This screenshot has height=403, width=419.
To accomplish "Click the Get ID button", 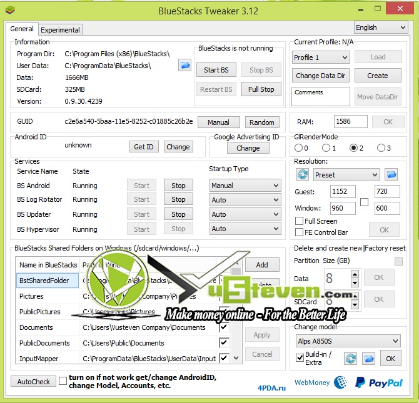I will (x=144, y=147).
